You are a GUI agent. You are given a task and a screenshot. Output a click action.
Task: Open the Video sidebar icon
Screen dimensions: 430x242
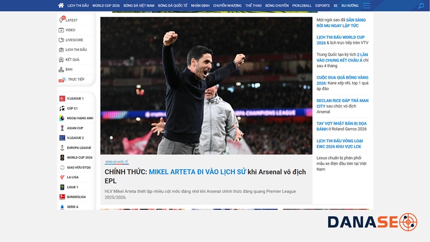pyautogui.click(x=61, y=30)
